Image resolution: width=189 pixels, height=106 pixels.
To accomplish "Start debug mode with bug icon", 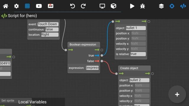I will pyautogui.click(x=142, y=6).
